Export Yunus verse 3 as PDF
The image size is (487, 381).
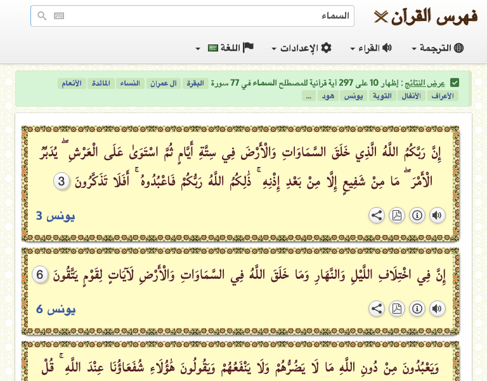pyautogui.click(x=397, y=215)
